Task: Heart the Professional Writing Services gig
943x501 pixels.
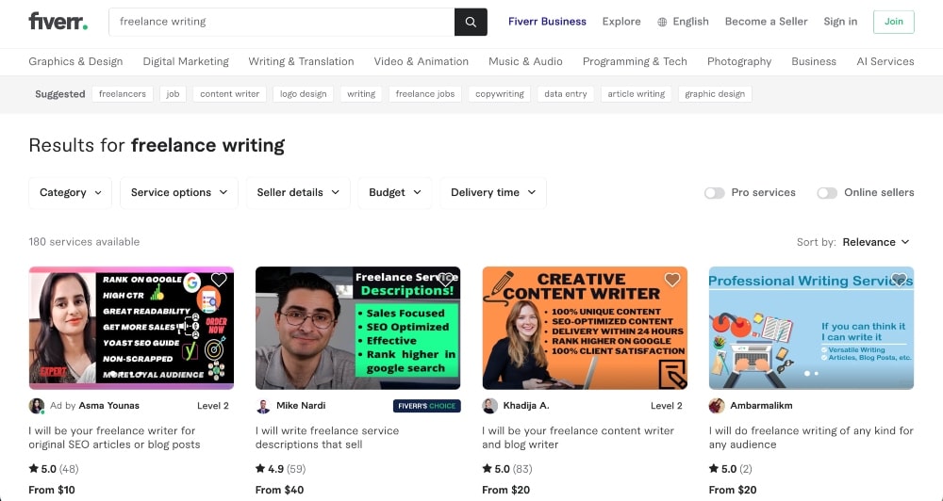Action: [899, 280]
